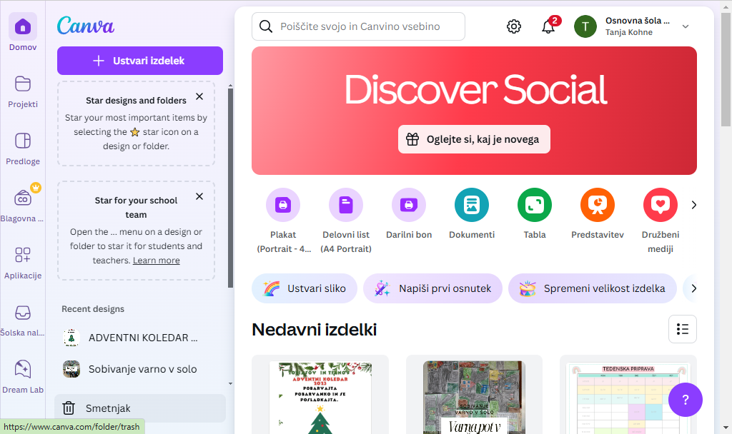The image size is (732, 434).
Task: Open settings gear icon
Action: point(513,26)
